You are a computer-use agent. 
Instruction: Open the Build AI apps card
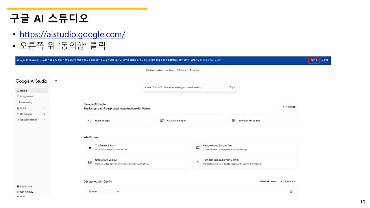pos(119,121)
